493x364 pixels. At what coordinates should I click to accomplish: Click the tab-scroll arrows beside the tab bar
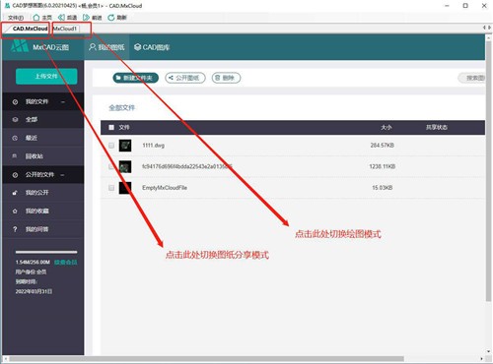[487, 28]
